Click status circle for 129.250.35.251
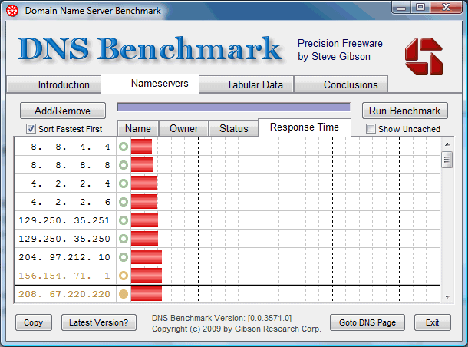The height and width of the screenshot is (347, 468). pyautogui.click(x=124, y=220)
